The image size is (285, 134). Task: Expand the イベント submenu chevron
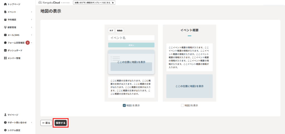(x=31, y=12)
